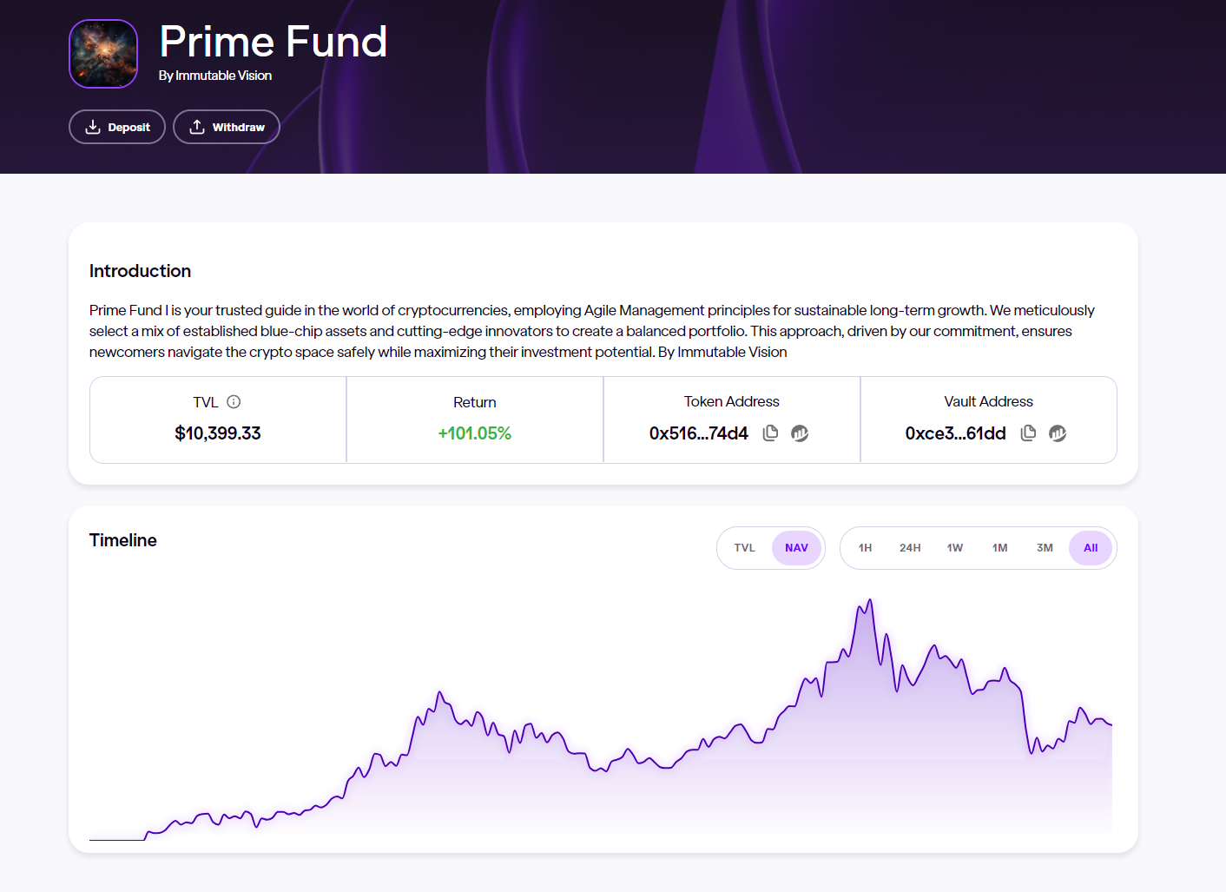
Task: Click the vault address 0xce3...61dd text
Action: click(955, 433)
